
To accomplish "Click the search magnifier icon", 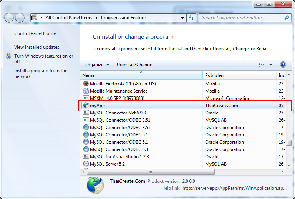I will click(287, 18).
